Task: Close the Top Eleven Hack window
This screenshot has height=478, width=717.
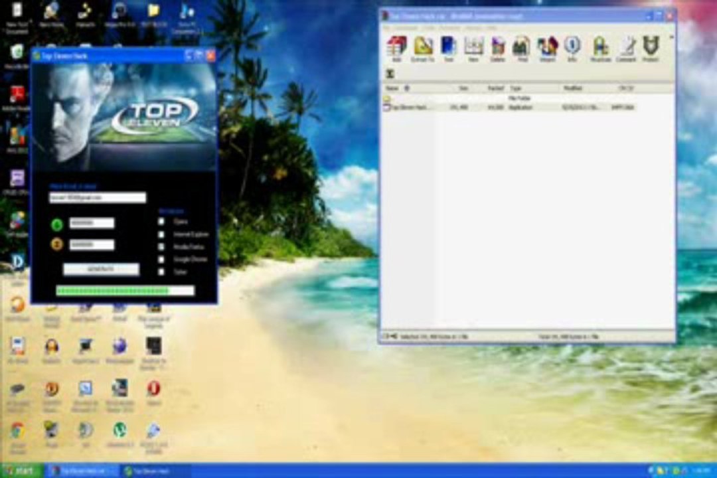Action: 211,55
